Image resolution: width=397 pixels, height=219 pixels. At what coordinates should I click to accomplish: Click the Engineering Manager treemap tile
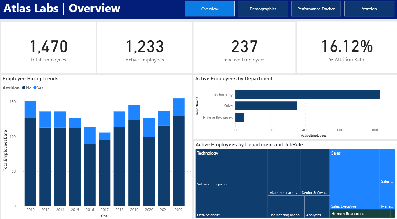tap(286, 207)
